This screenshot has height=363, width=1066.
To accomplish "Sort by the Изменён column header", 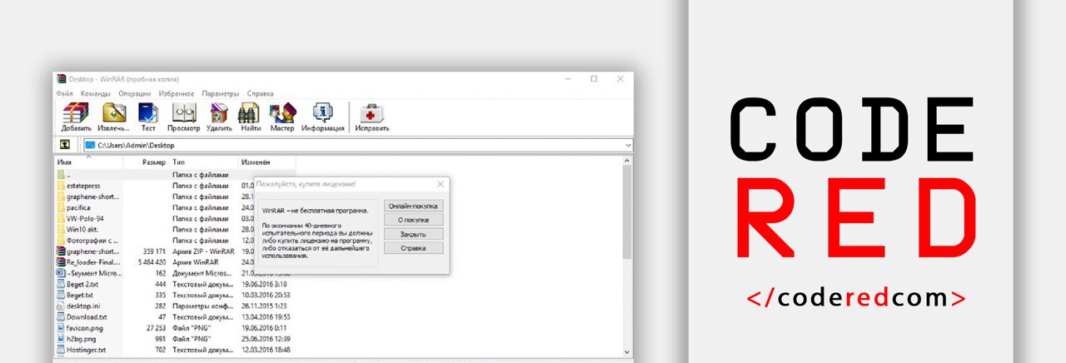I will coord(266,162).
